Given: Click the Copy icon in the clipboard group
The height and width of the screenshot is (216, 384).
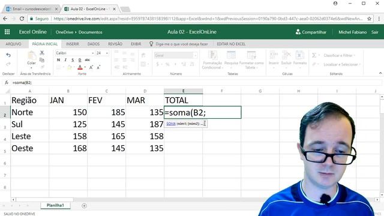Looking at the screenshot, I should tap(42, 60).
